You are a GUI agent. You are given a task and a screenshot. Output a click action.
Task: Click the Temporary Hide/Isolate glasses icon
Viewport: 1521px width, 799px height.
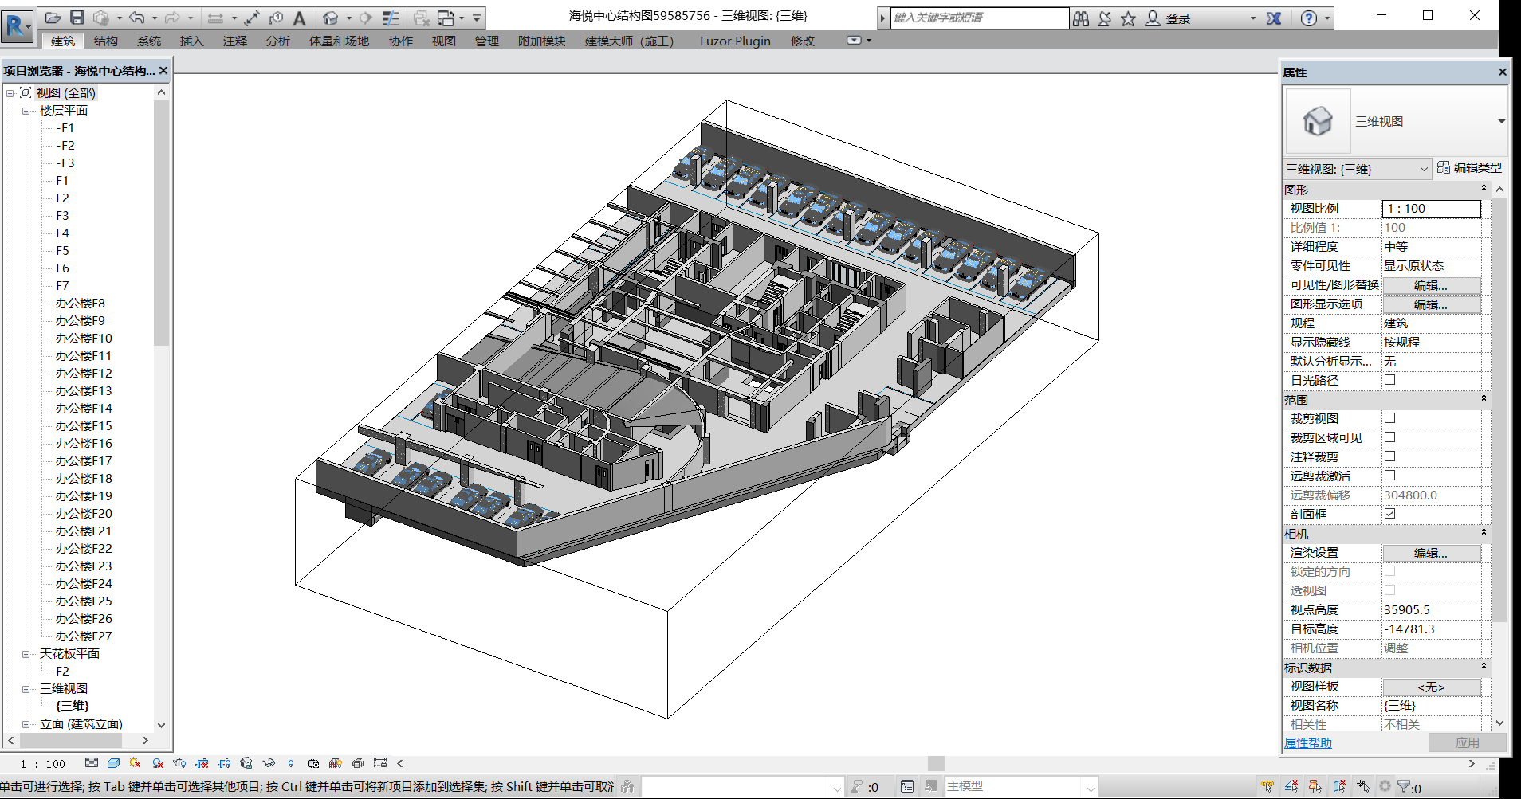[x=269, y=763]
